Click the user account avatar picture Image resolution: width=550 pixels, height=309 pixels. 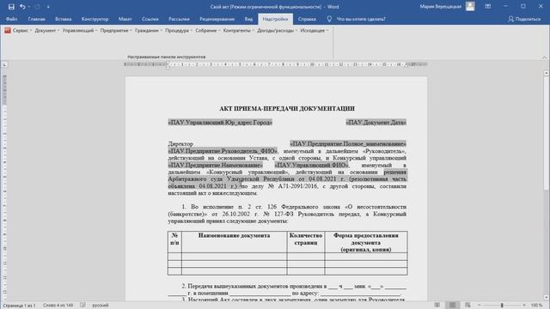470,6
